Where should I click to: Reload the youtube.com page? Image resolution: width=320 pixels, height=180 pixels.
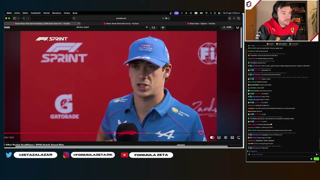169,18
